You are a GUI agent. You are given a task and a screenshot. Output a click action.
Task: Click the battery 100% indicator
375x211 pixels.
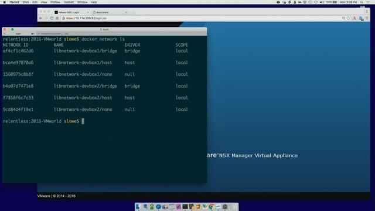pos(332,2)
